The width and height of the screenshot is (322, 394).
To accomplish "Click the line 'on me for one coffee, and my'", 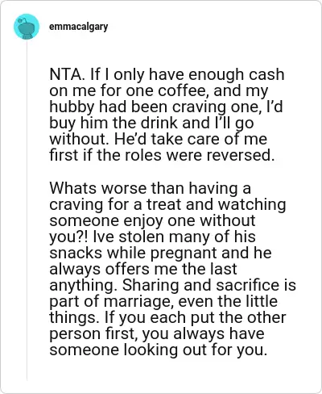I will click(159, 91).
